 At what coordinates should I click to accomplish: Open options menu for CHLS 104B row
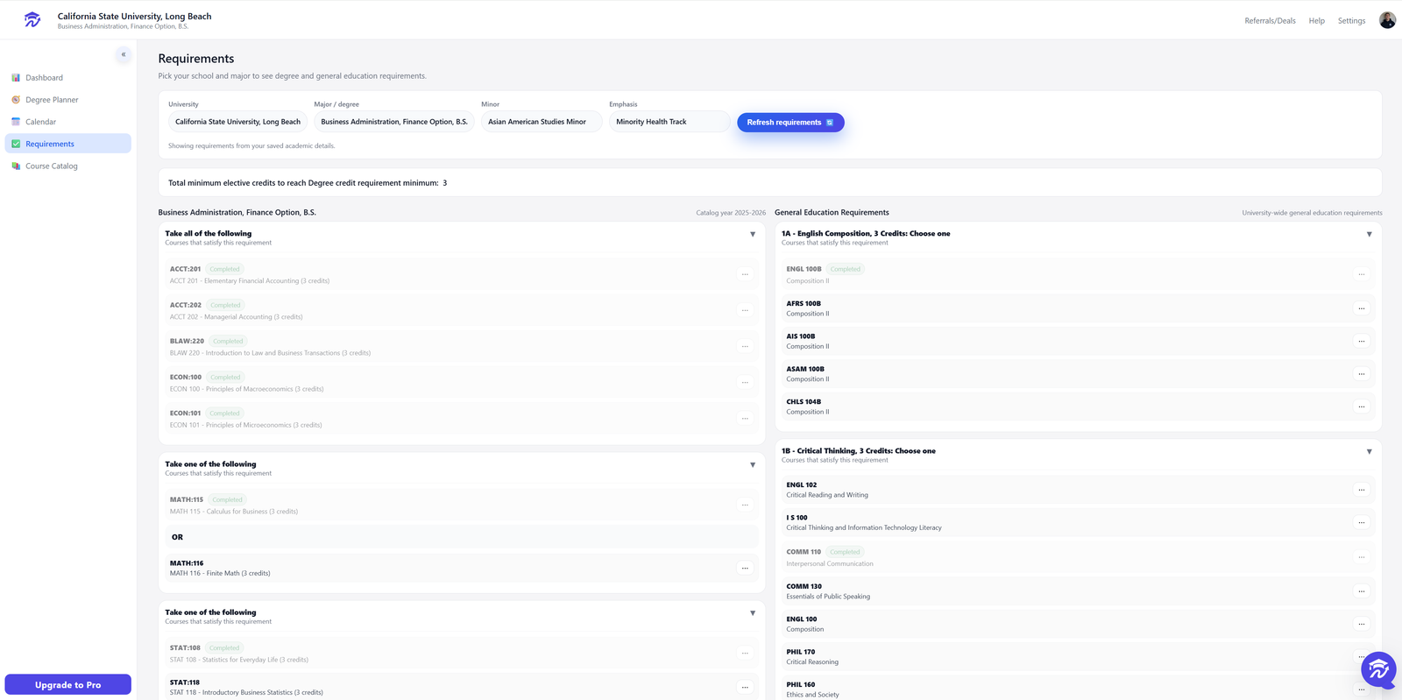pos(1361,407)
